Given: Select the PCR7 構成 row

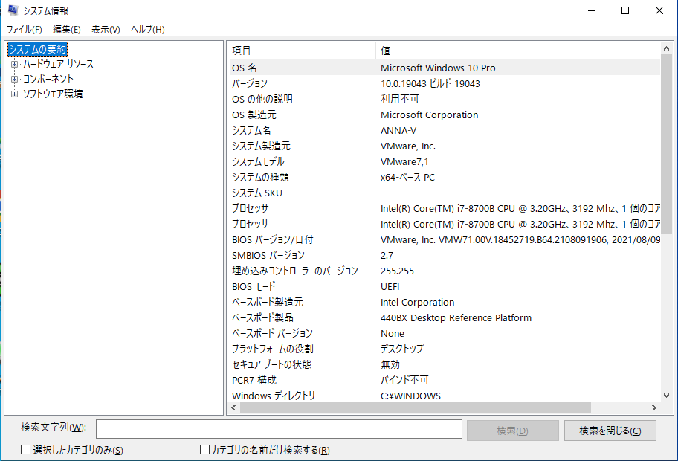Looking at the screenshot, I should click(445, 380).
